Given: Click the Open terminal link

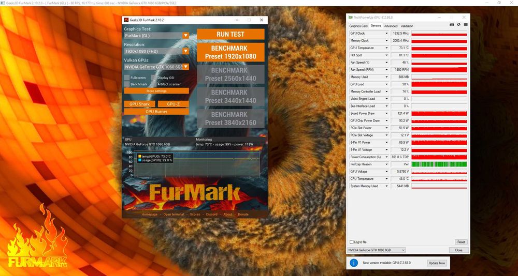Looking at the screenshot, I should click(174, 214).
